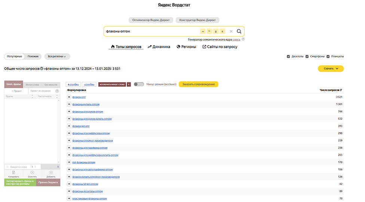
Task: Click plus icon beside 'флакон опт'
Action: click(69, 97)
